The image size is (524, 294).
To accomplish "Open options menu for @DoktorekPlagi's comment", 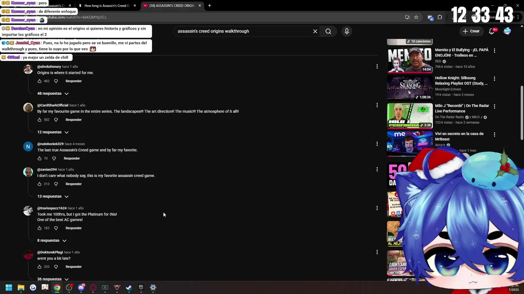I will point(377,252).
